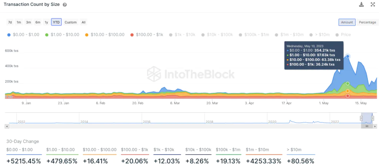Toggle the $0.00 - $1.00 blue series
The width and height of the screenshot is (379, 166).
(x=23, y=35)
